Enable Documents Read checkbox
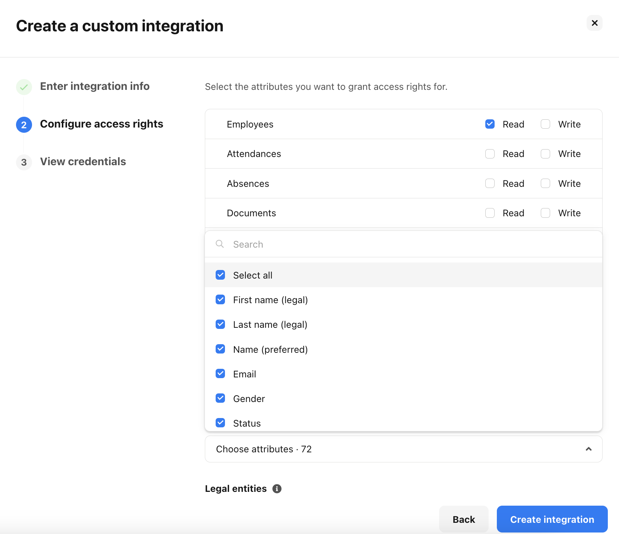619x534 pixels. 490,213
